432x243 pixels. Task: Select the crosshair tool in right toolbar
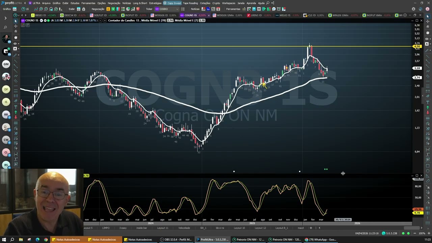pyautogui.click(x=427, y=22)
